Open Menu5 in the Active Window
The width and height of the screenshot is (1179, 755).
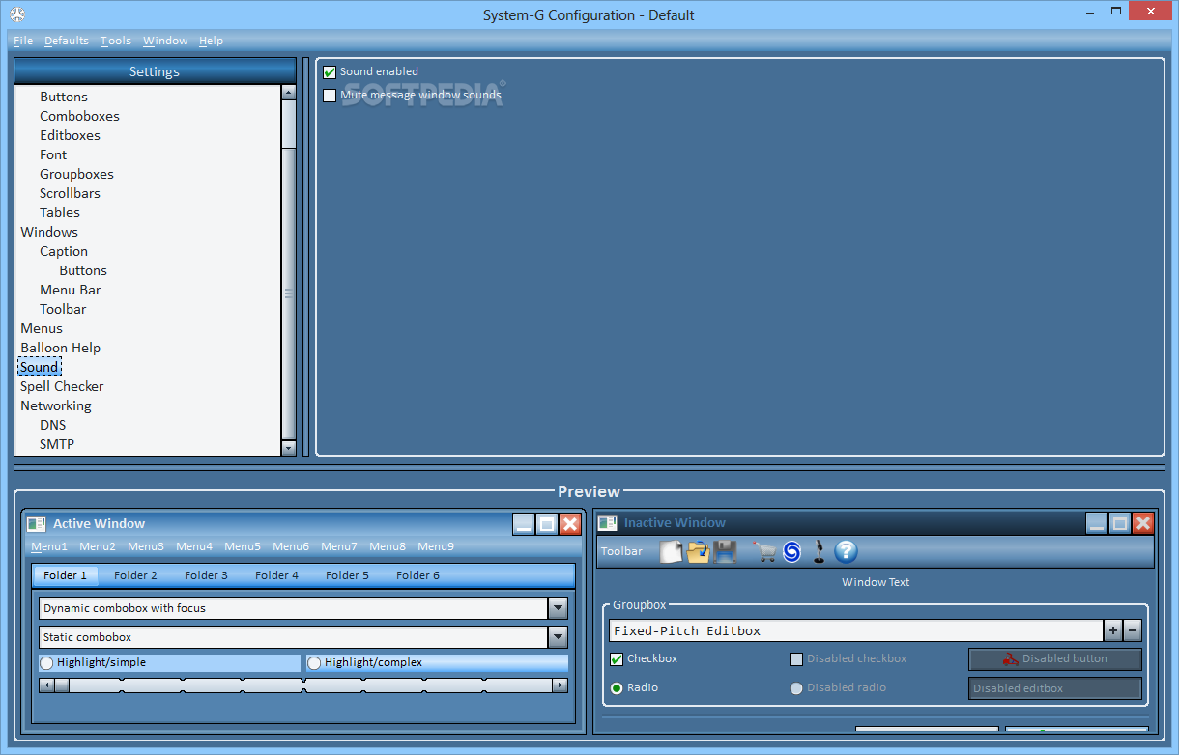(x=243, y=546)
